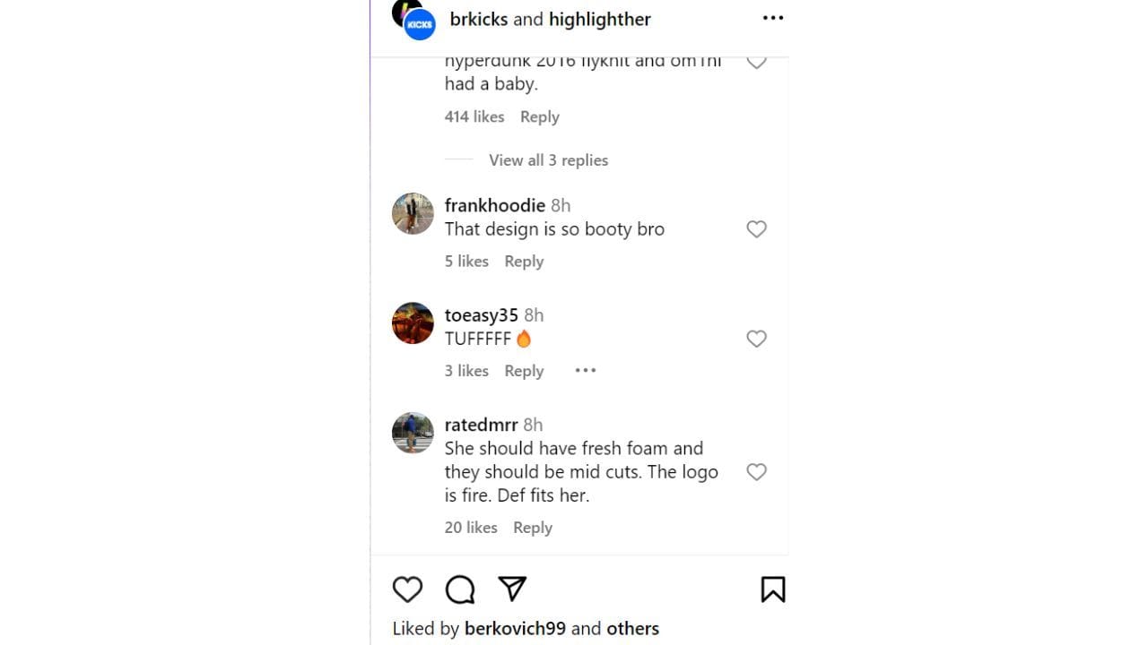Click frankhoodie's profile avatar
The height and width of the screenshot is (645, 1148).
coord(412,213)
